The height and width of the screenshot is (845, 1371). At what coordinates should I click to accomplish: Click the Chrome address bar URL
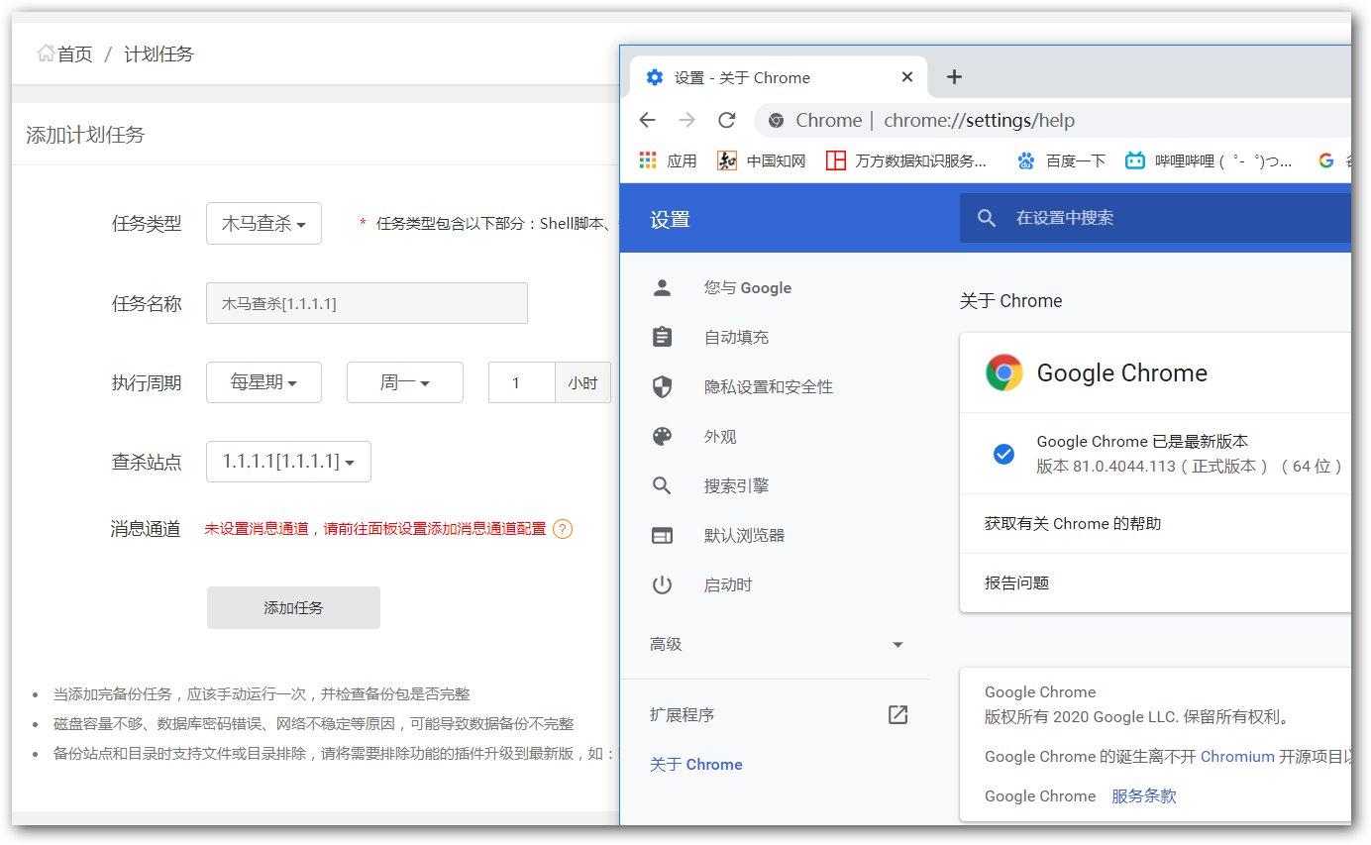(979, 121)
